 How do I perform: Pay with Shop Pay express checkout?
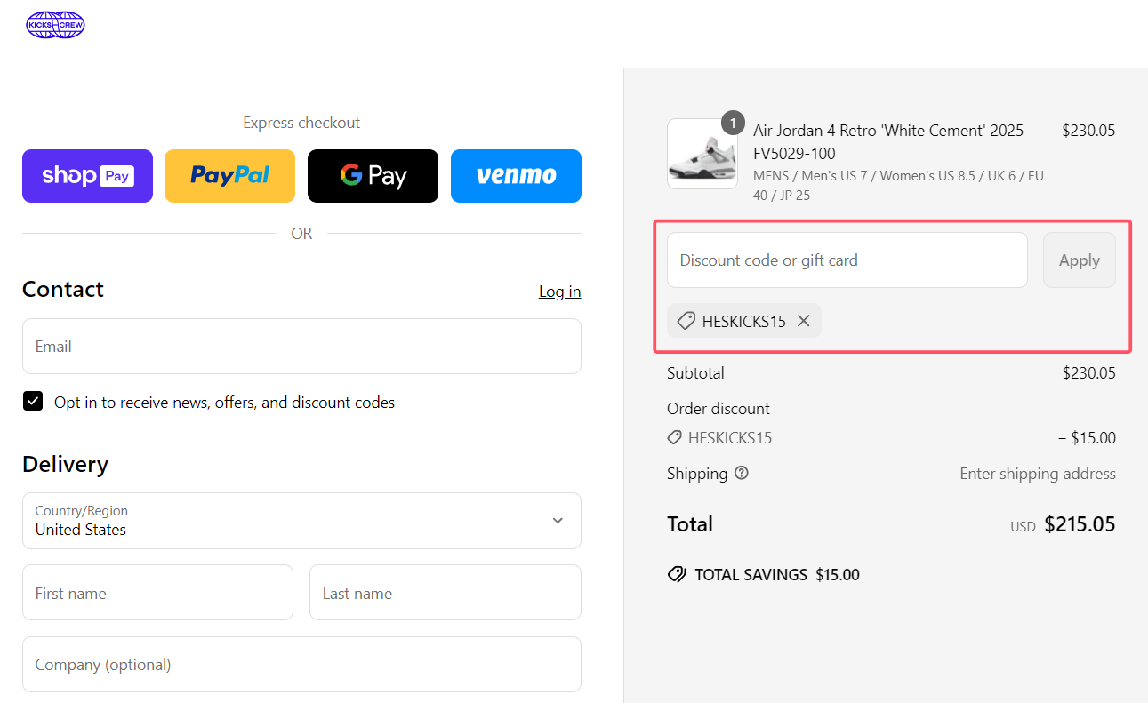point(87,176)
